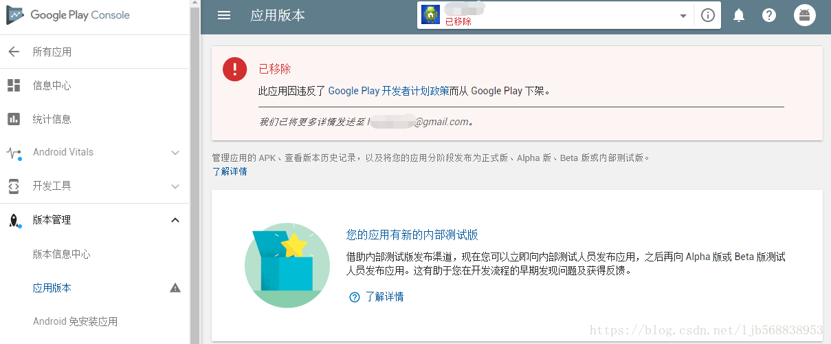Open the help question mark icon
Viewport: 831px width, 344px height.
point(769,15)
